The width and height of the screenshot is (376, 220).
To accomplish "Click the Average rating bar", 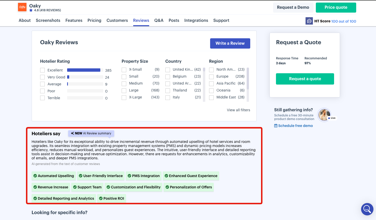I will pos(85,84).
